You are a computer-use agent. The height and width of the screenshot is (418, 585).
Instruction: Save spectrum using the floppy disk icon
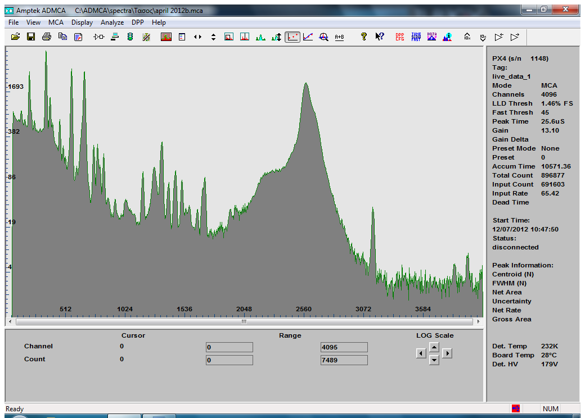tap(31, 37)
